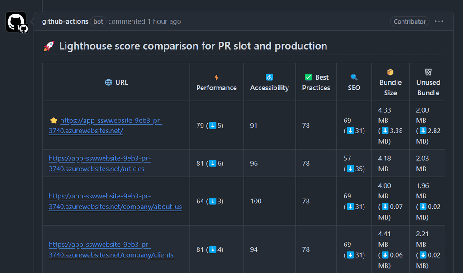Click the package icon beside Bundle Size

click(390, 71)
